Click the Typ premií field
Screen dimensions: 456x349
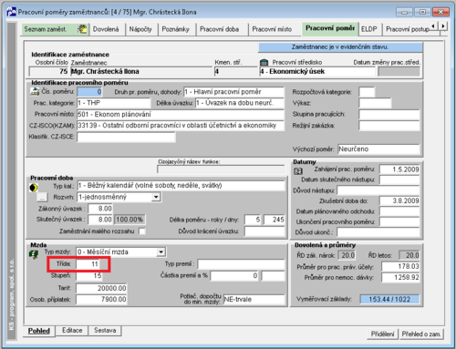pos(241,264)
